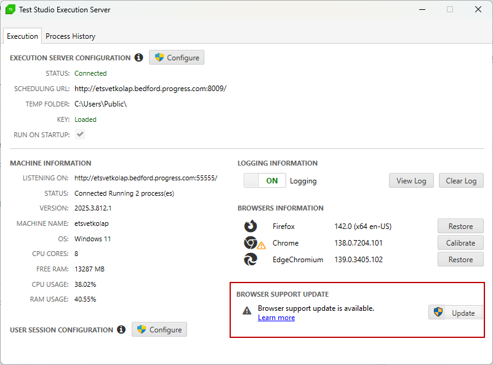Image resolution: width=493 pixels, height=365 pixels.
Task: Select the version number 2025.3.812.1
Action: click(93, 208)
